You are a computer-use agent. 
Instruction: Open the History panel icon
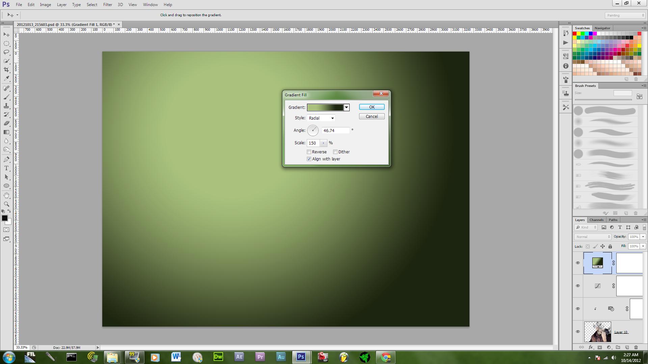[x=566, y=33]
